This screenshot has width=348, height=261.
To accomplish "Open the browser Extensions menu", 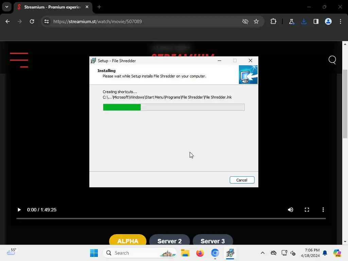I will (274, 21).
